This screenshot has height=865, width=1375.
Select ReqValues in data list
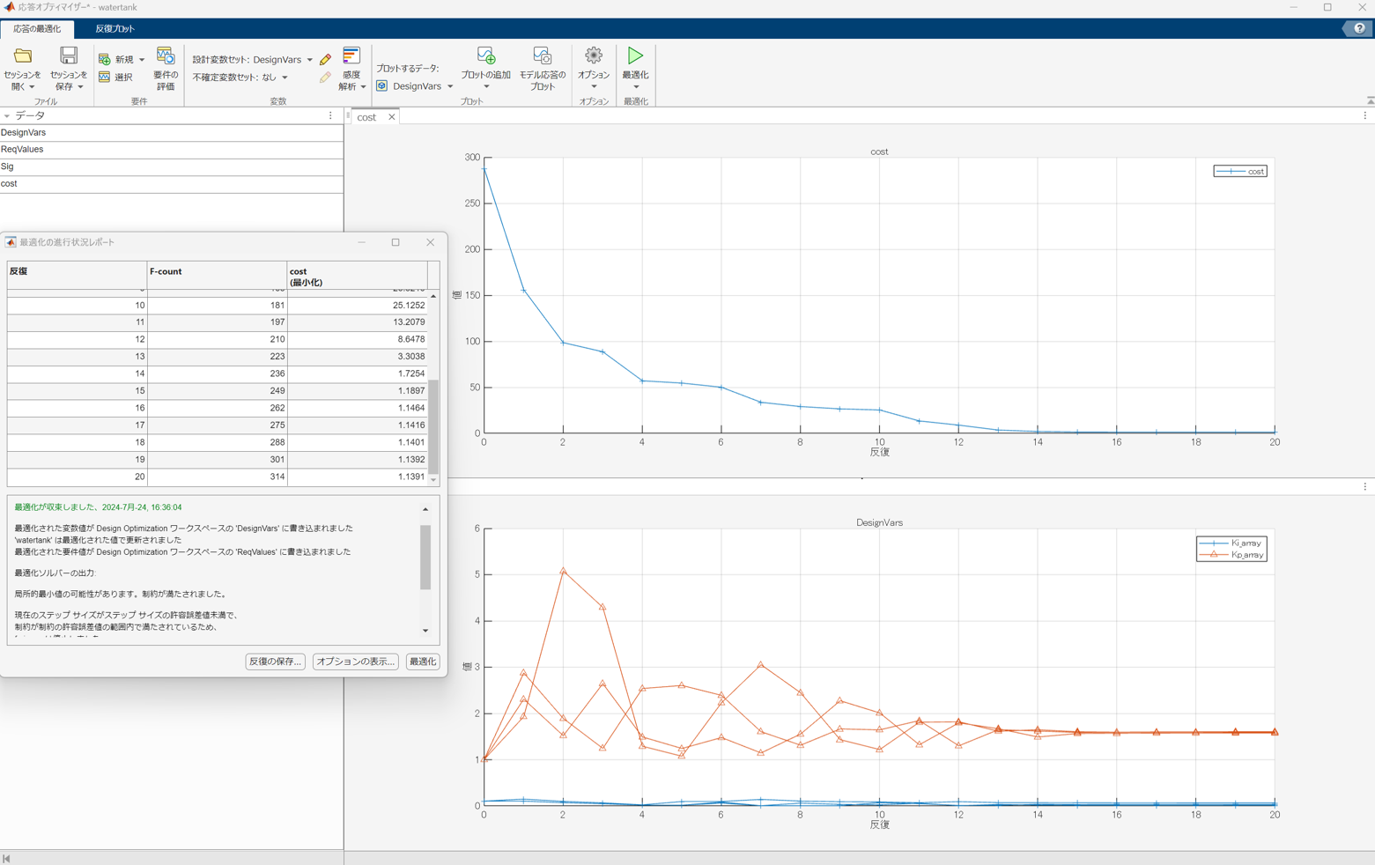click(x=172, y=149)
